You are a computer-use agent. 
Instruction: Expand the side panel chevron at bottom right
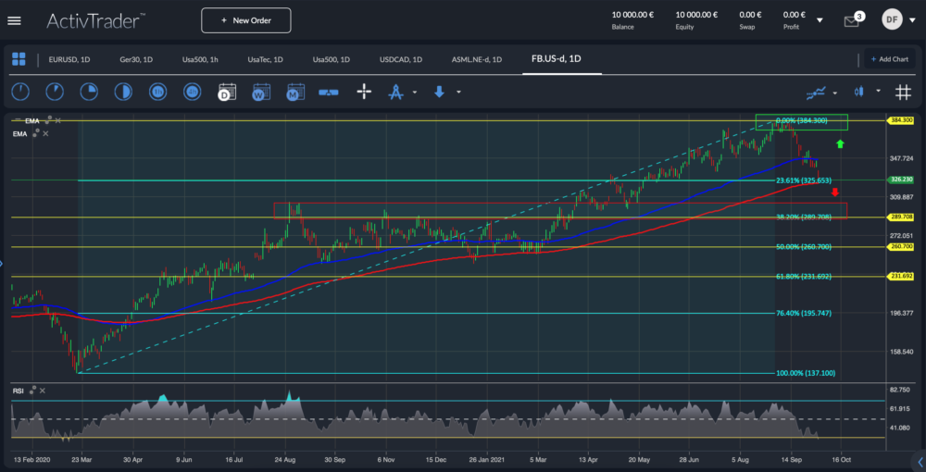coord(920,462)
